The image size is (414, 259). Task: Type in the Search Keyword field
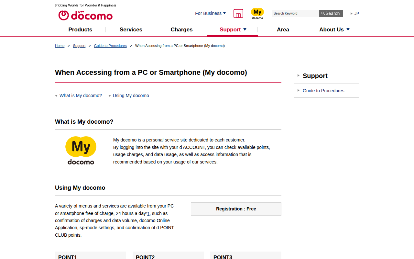click(x=295, y=13)
